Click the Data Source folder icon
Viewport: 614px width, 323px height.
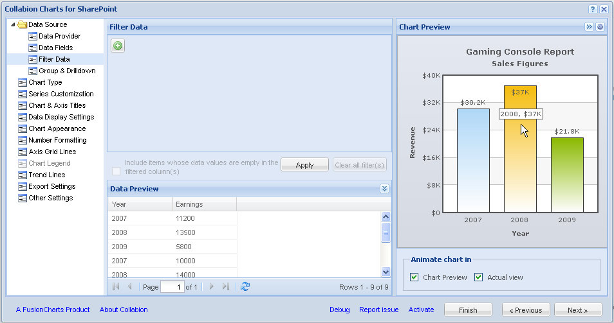(x=23, y=24)
